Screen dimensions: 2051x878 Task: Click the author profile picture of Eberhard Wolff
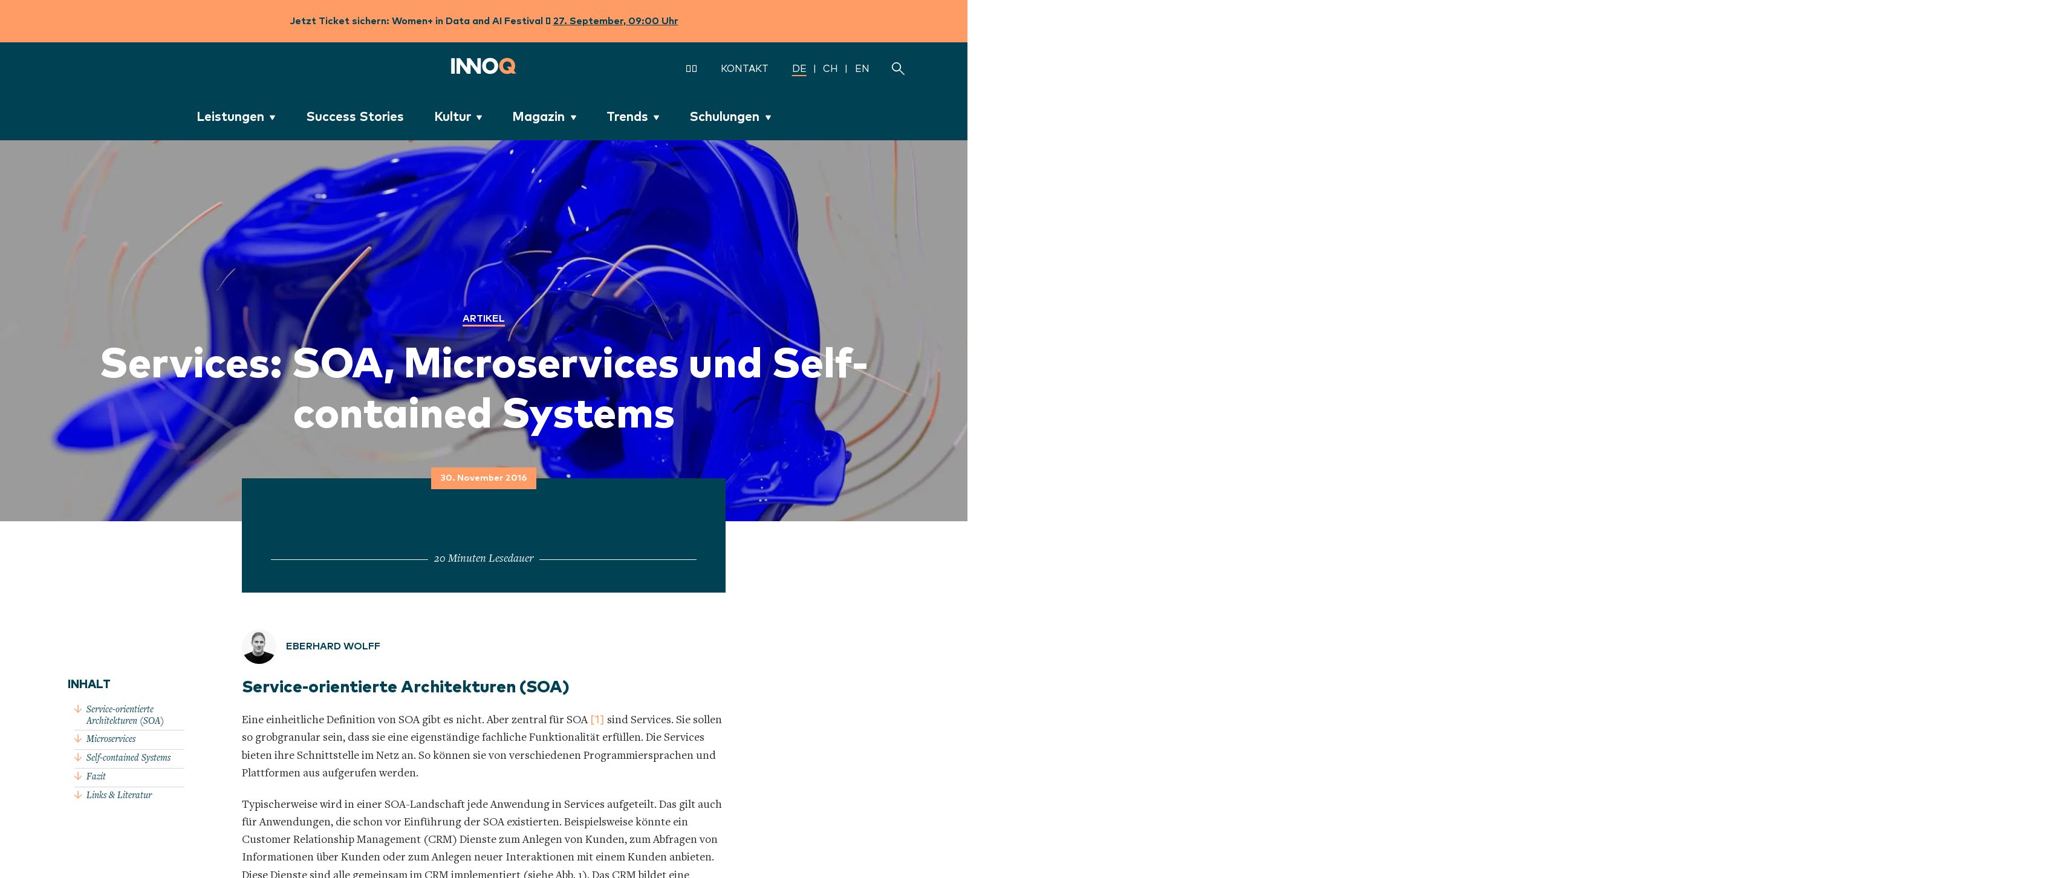coord(258,645)
